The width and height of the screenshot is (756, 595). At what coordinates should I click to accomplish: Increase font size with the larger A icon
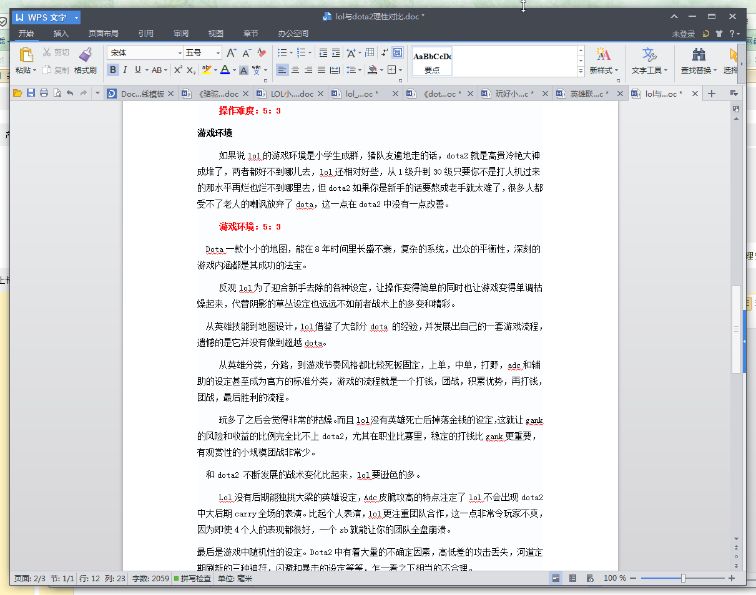pos(231,53)
